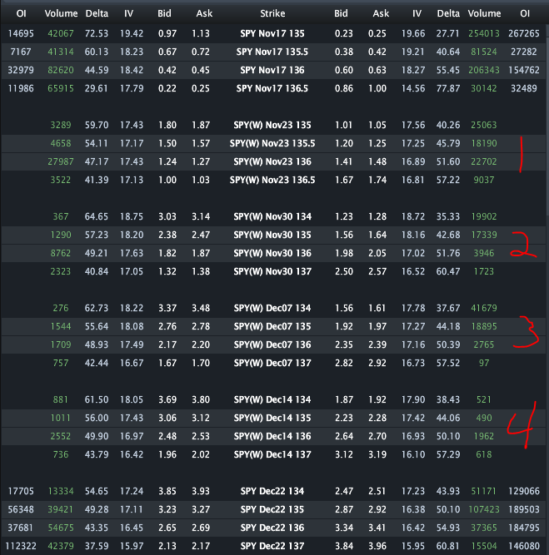The height and width of the screenshot is (555, 549).
Task: Click the SPY Nov17 136 strike label
Action: pyautogui.click(x=272, y=70)
